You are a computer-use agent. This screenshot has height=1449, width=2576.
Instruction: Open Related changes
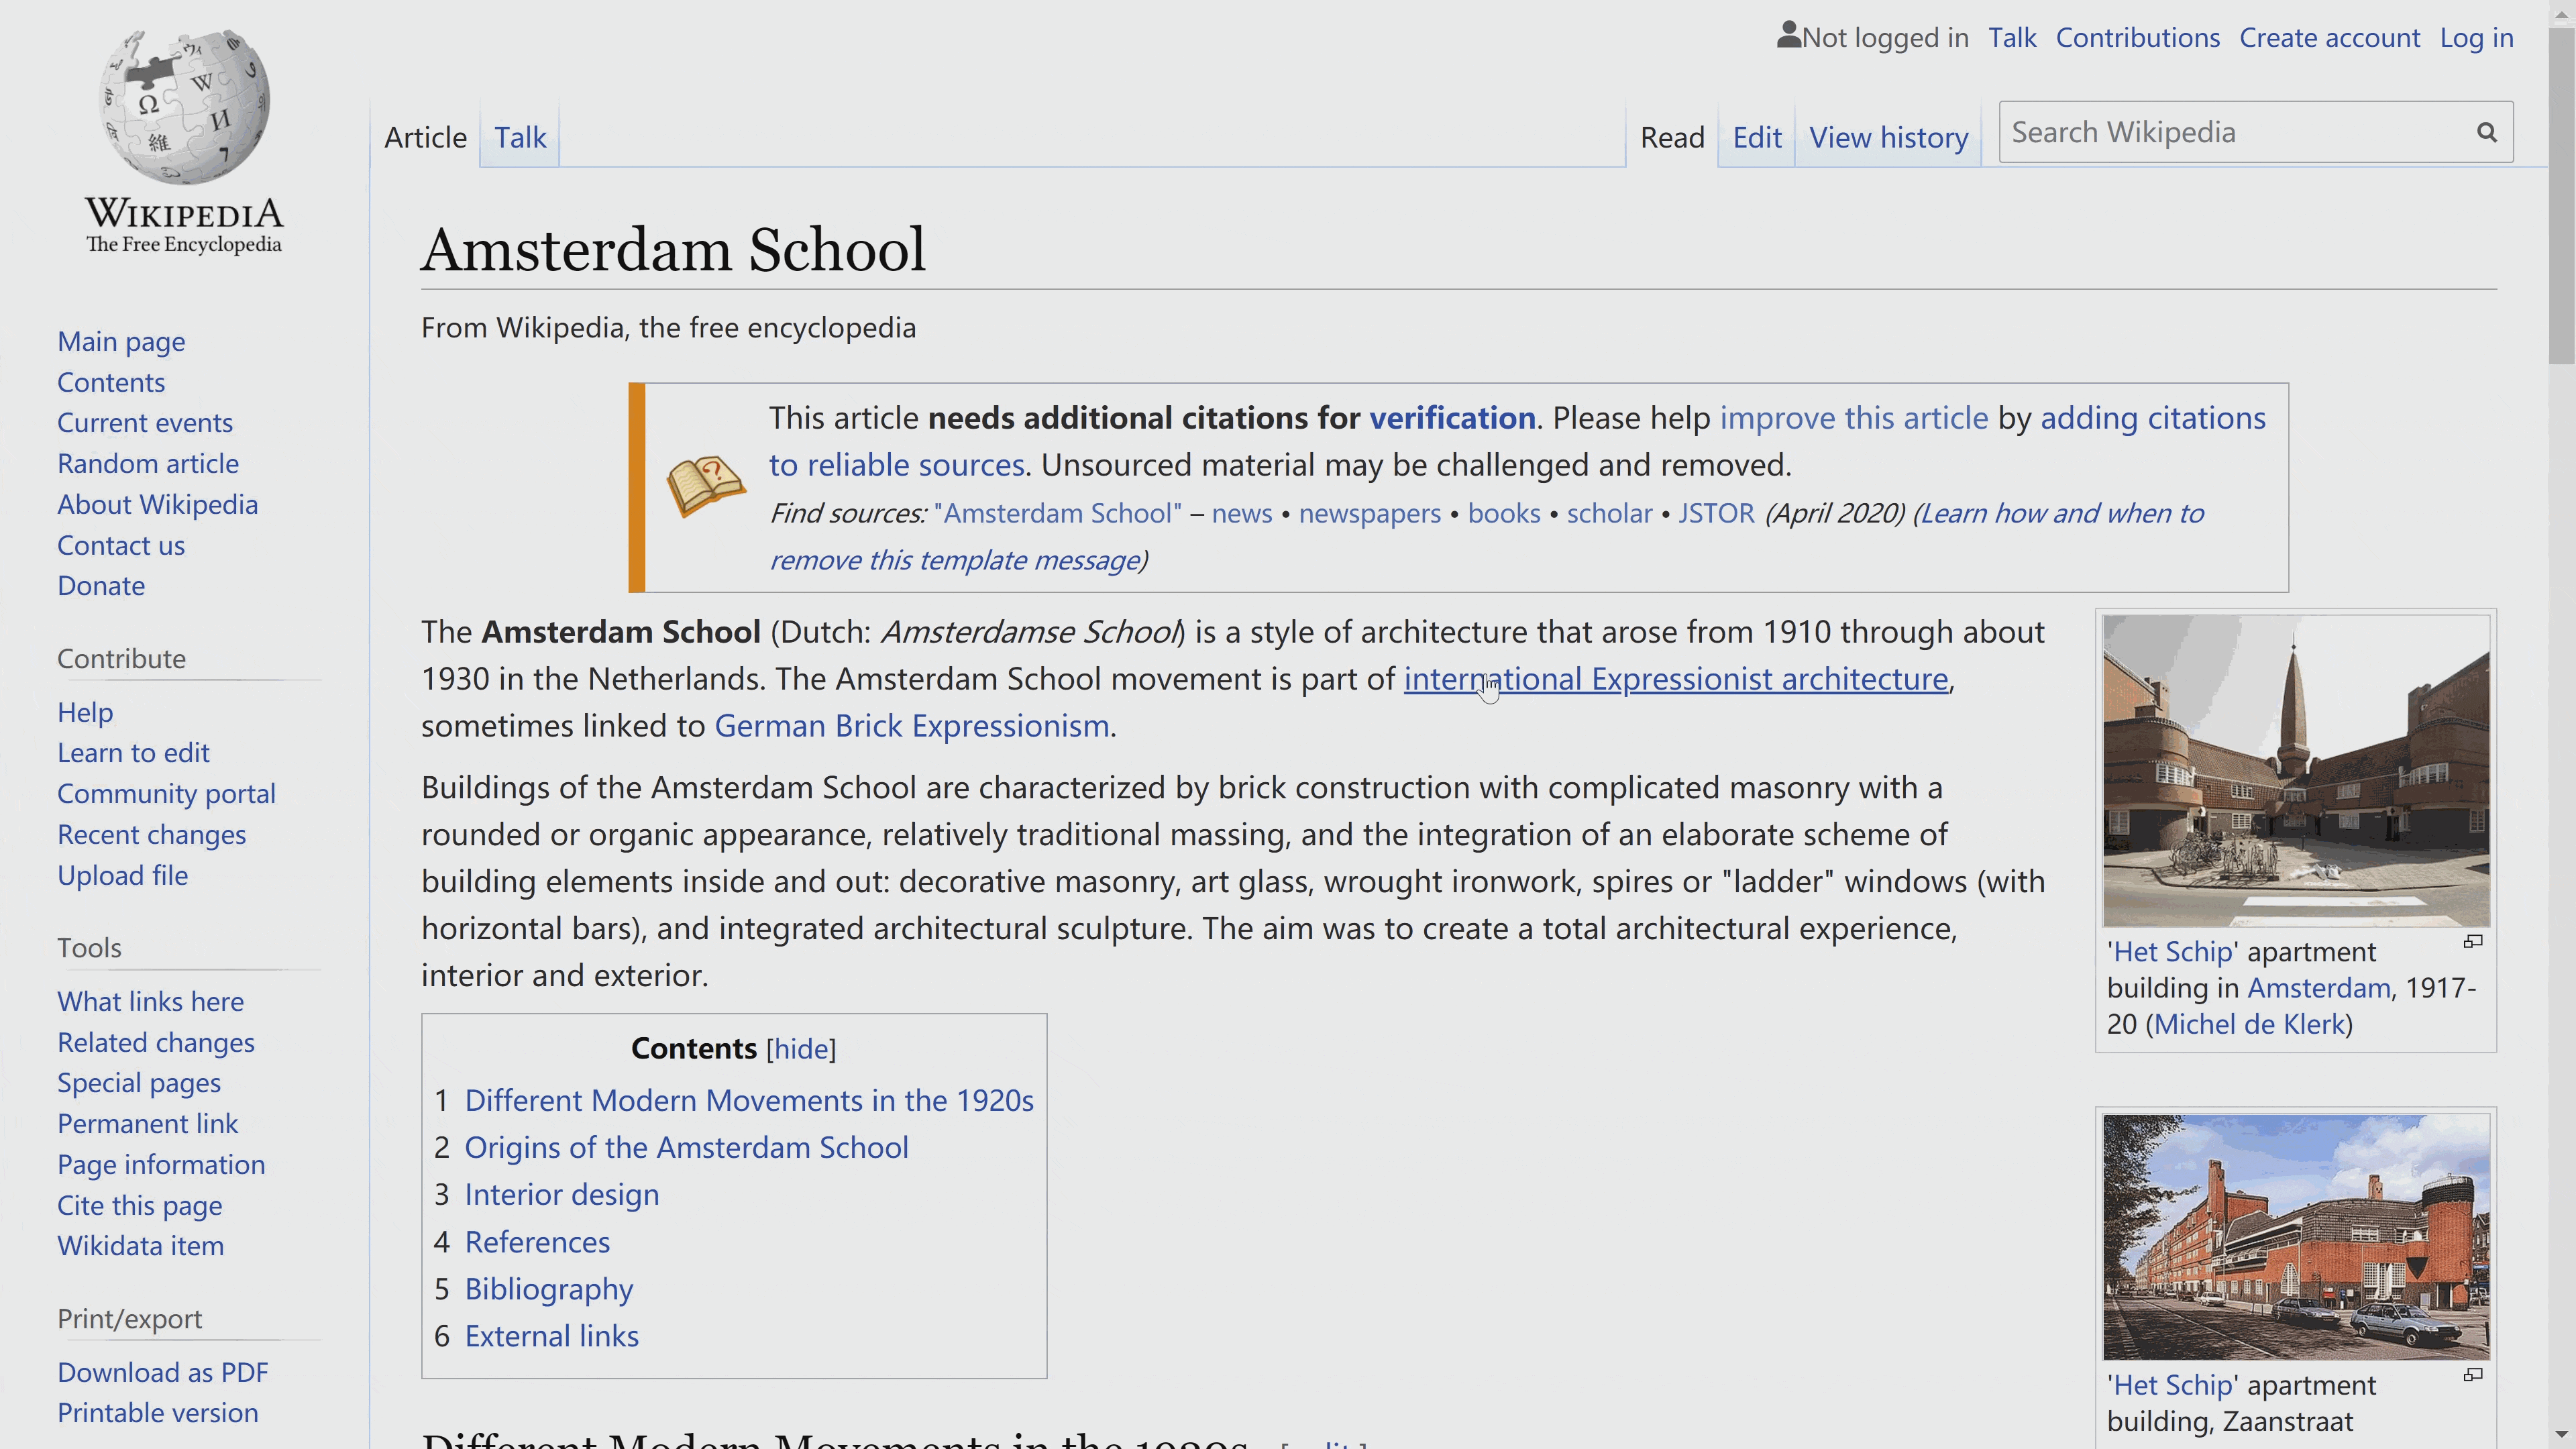point(156,1043)
